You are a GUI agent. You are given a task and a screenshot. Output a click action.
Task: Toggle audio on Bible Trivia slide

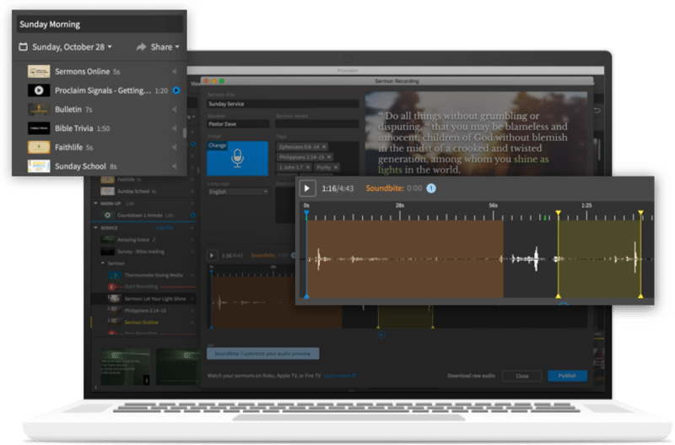175,128
